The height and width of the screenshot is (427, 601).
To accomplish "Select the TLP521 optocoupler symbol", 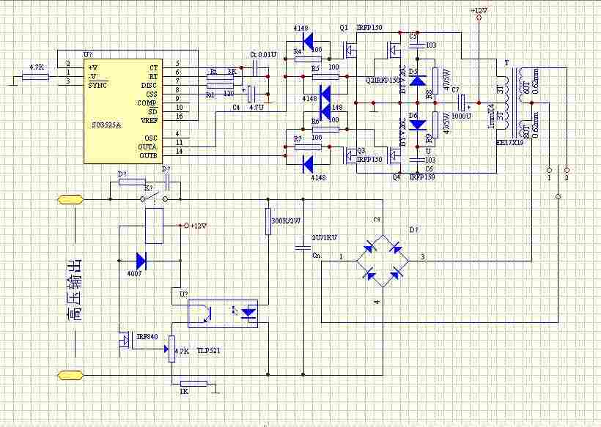I will point(223,314).
